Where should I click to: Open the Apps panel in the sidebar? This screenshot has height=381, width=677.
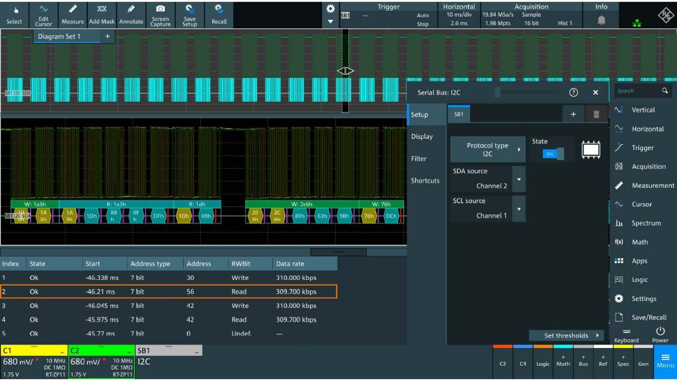tap(641, 261)
